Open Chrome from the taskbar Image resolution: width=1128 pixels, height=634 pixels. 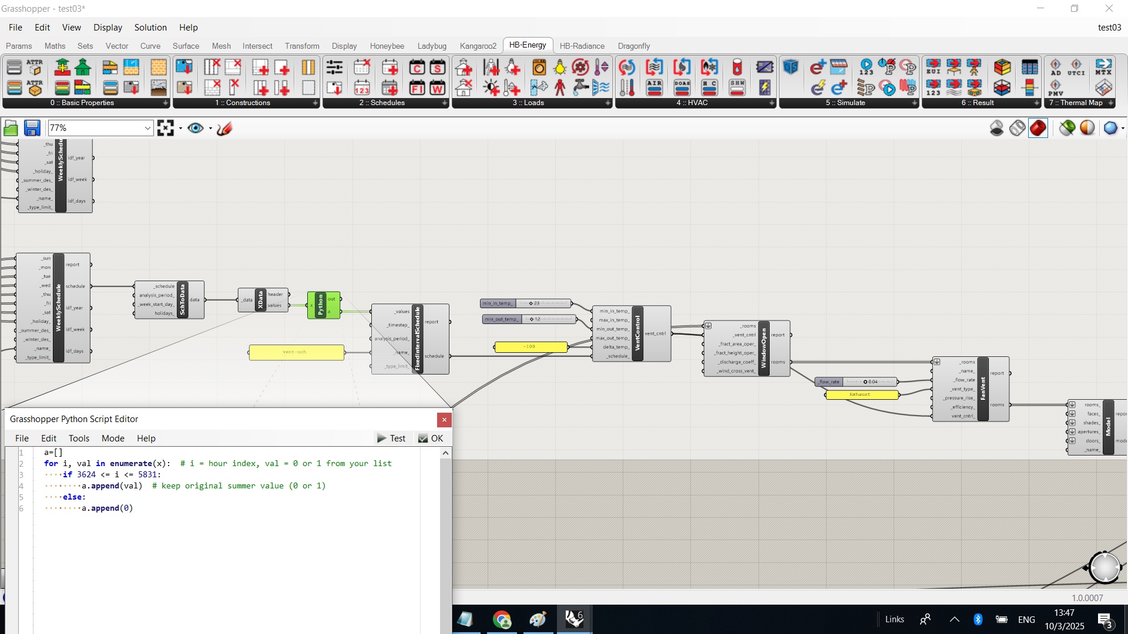pos(502,619)
